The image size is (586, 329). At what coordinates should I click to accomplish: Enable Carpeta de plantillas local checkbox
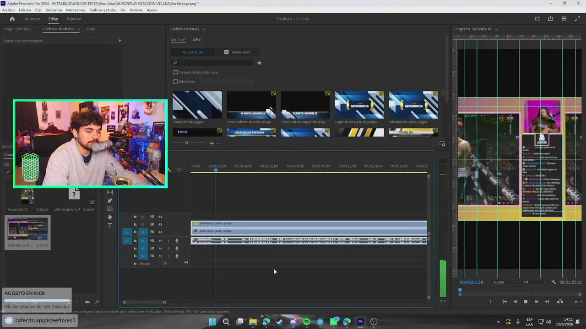click(175, 72)
